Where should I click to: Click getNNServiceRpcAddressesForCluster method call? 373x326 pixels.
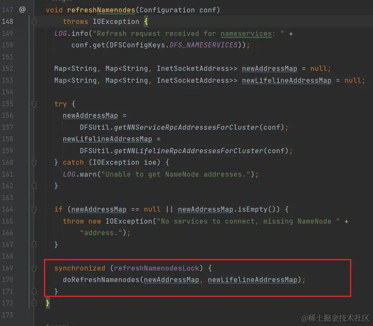pyautogui.click(x=186, y=128)
